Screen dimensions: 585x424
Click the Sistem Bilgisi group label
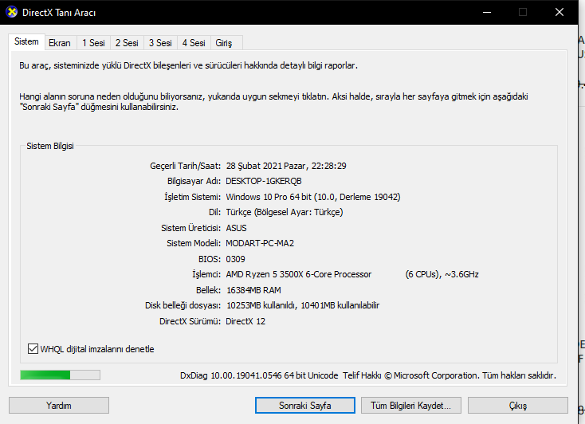click(x=50, y=146)
